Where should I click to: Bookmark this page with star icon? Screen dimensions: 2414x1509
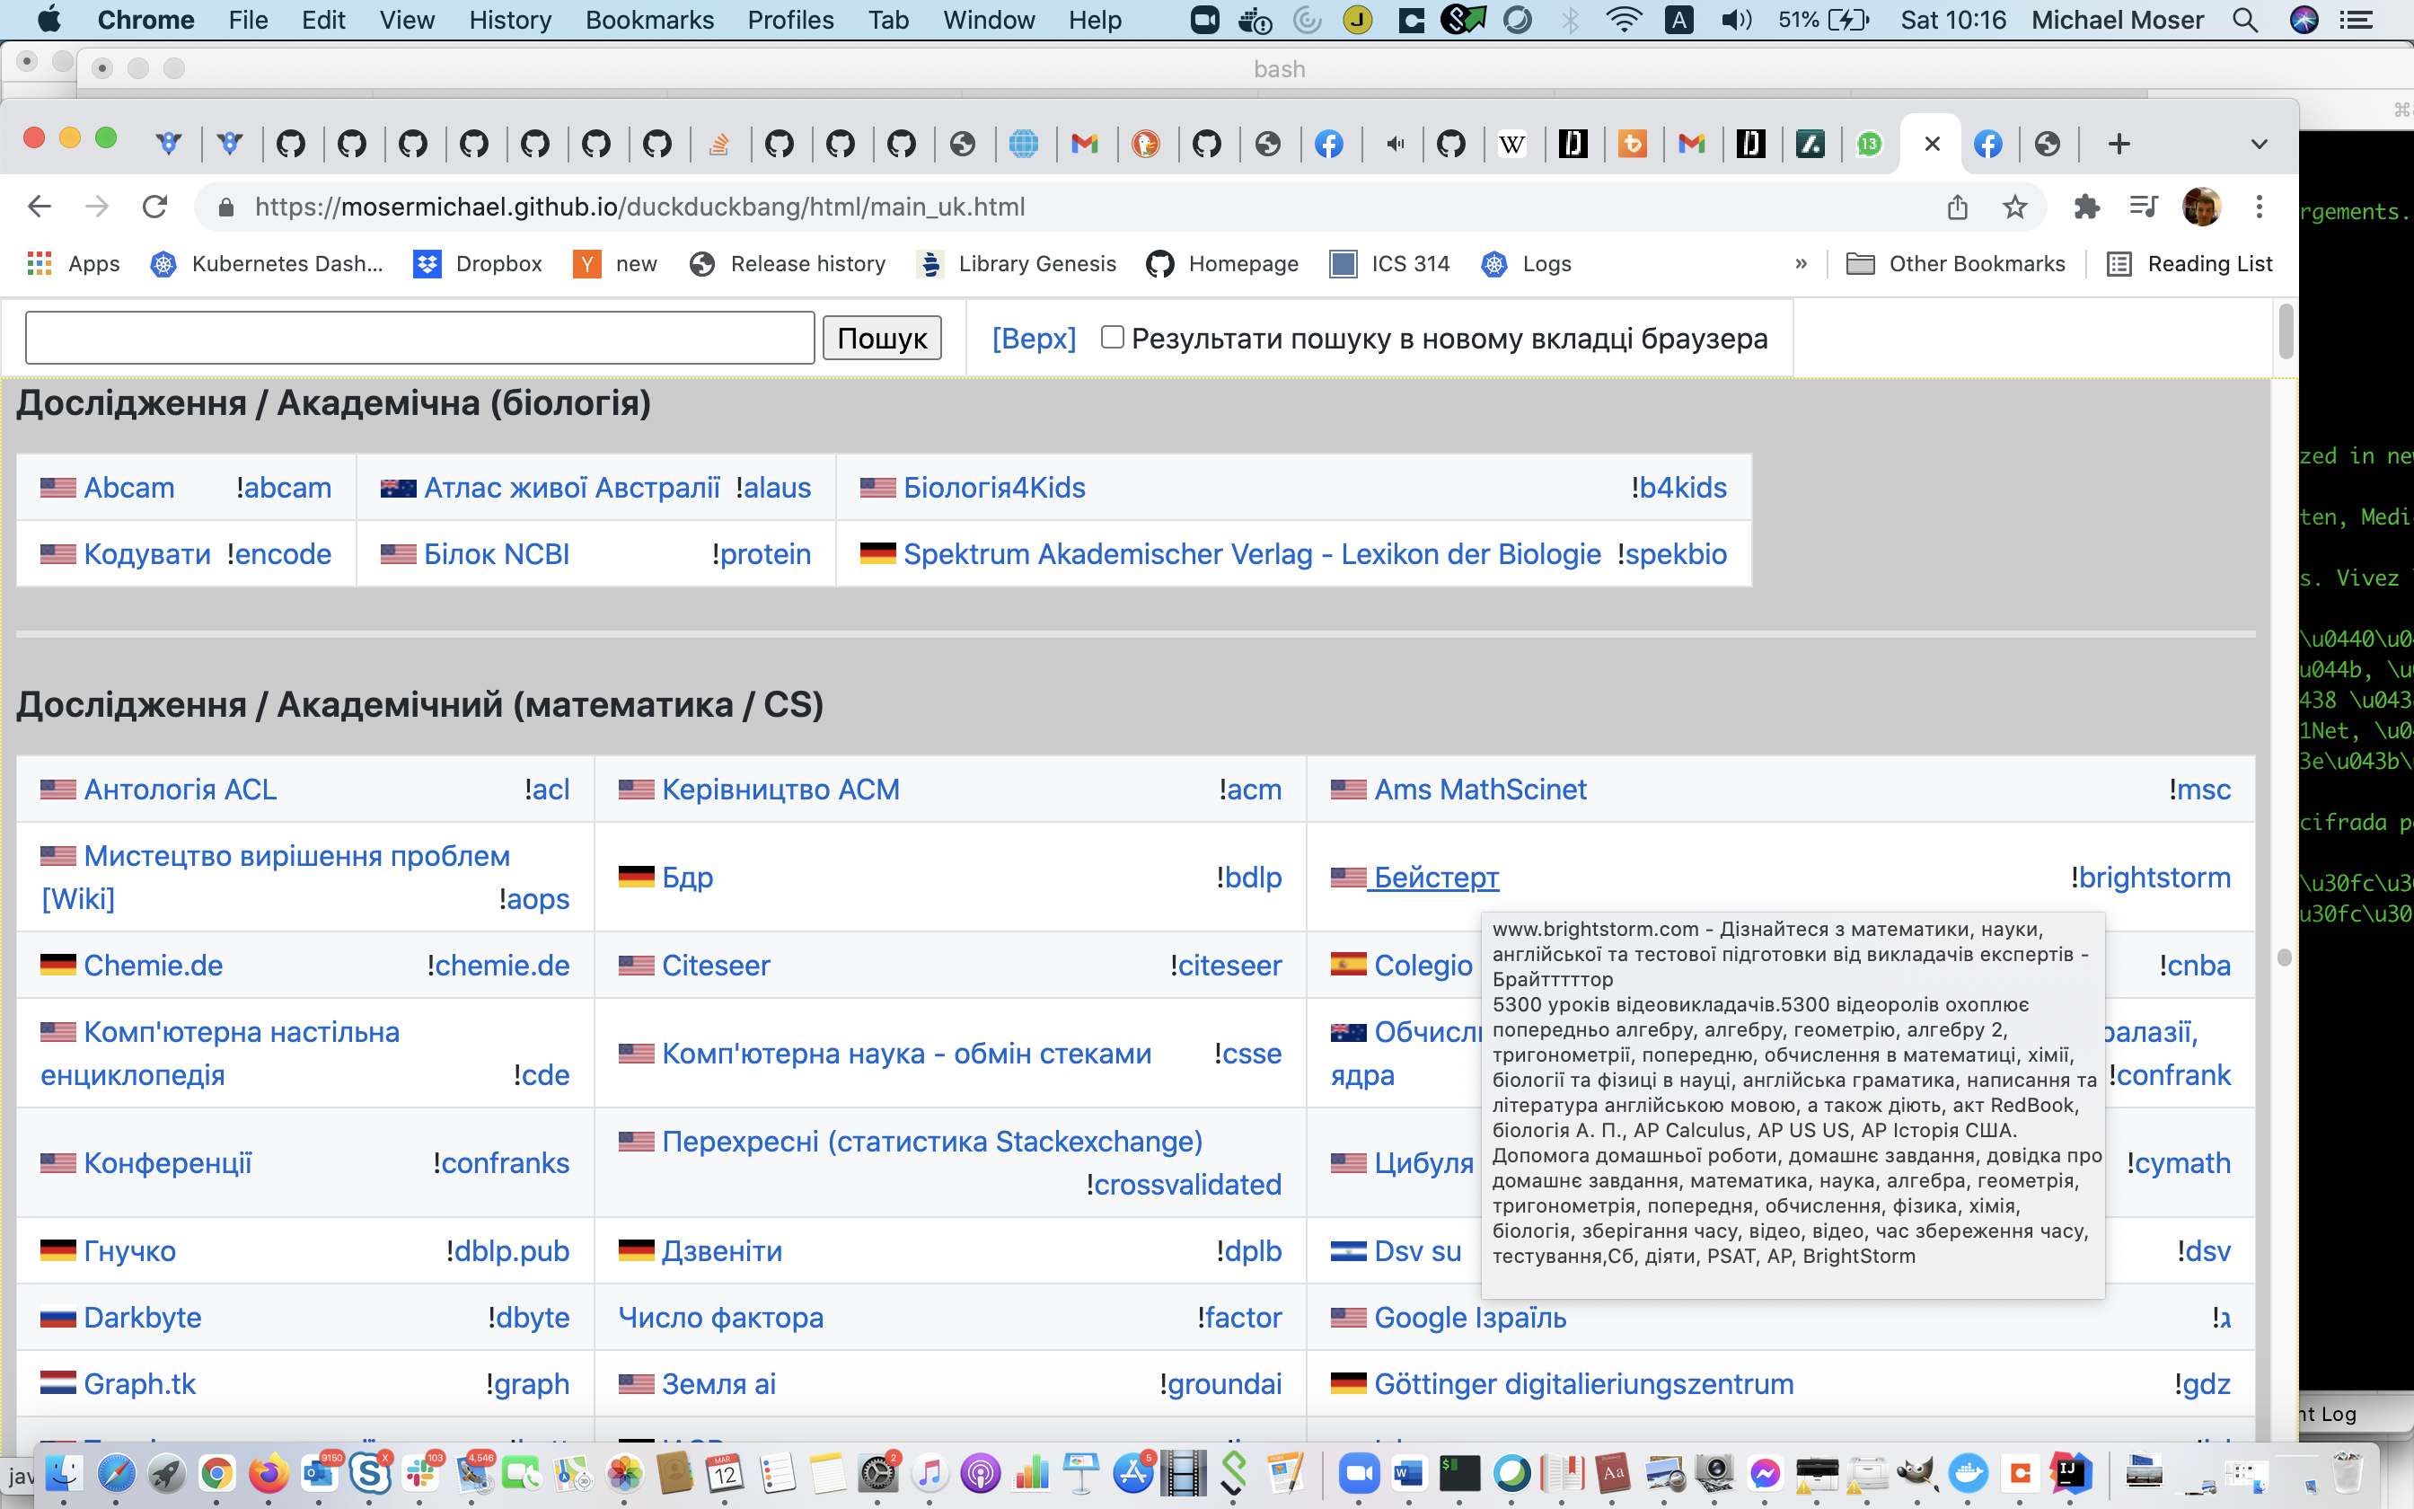coord(2014,207)
